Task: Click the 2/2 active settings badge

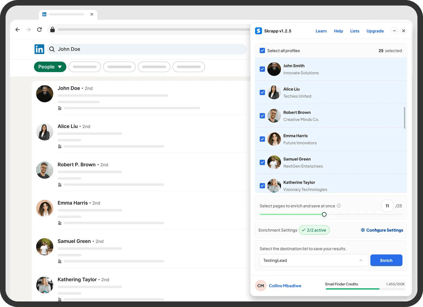Action: [x=314, y=230]
